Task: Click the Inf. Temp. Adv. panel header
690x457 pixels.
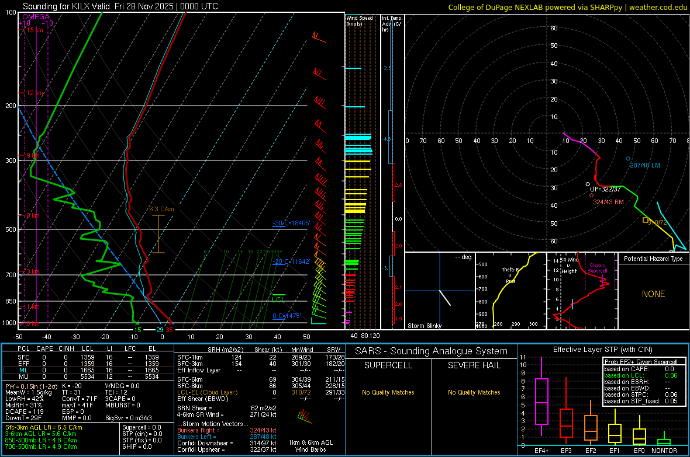Action: click(392, 24)
